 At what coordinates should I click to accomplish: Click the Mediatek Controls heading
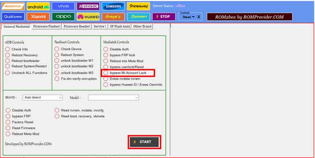[116, 42]
